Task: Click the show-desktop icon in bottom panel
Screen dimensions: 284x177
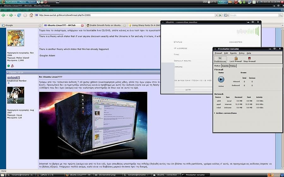Action: coord(2,175)
